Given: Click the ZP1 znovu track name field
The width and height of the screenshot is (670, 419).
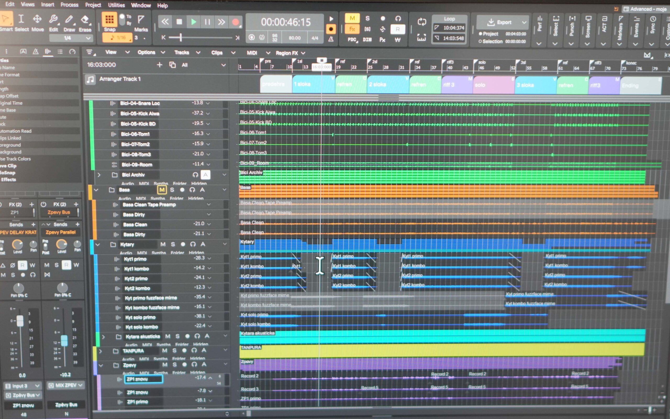Looking at the screenshot, I should click(x=143, y=379).
